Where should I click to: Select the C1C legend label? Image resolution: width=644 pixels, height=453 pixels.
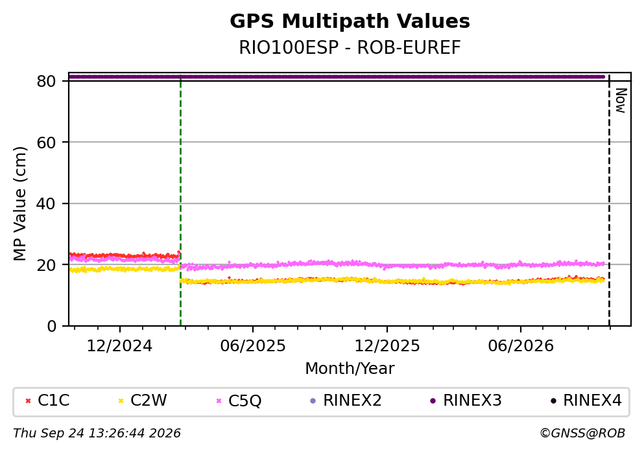coord(54,401)
